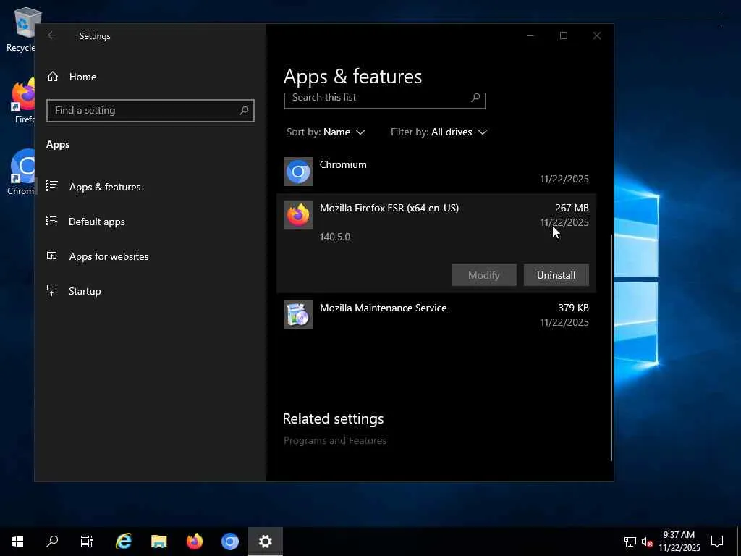Click the muted volume tray icon
This screenshot has height=556, width=741.
click(x=647, y=542)
